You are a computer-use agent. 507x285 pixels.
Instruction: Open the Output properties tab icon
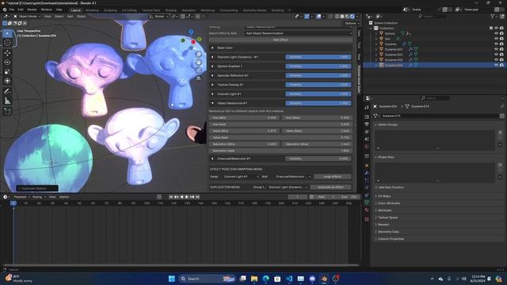coord(367,124)
